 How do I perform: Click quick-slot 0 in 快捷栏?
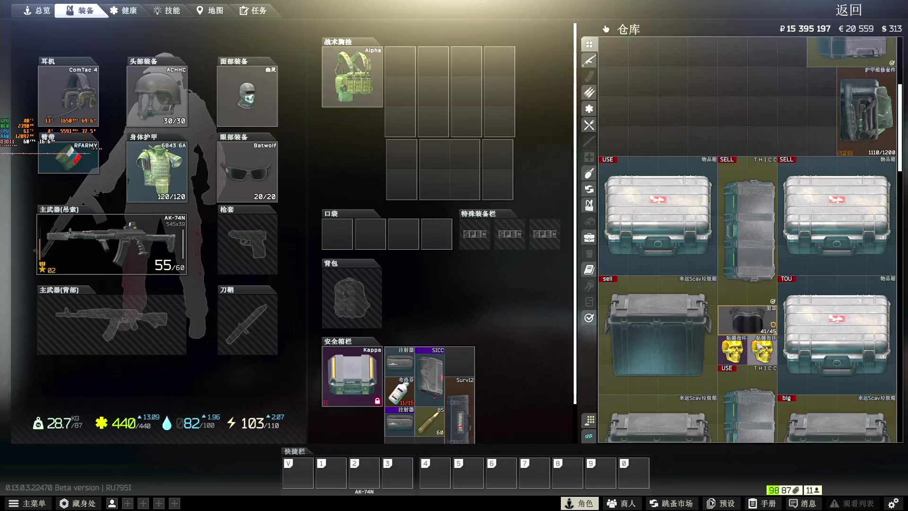tap(634, 473)
